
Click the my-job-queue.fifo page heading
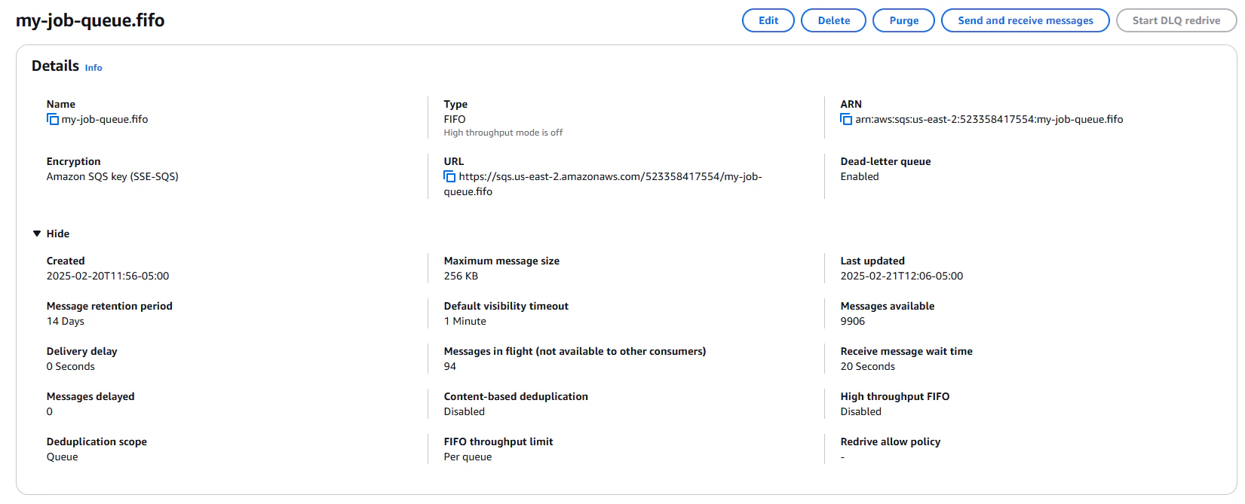point(90,20)
